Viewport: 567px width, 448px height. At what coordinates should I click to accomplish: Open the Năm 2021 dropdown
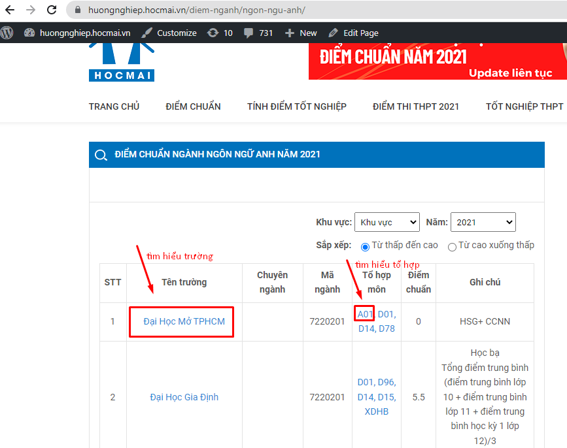(483, 222)
